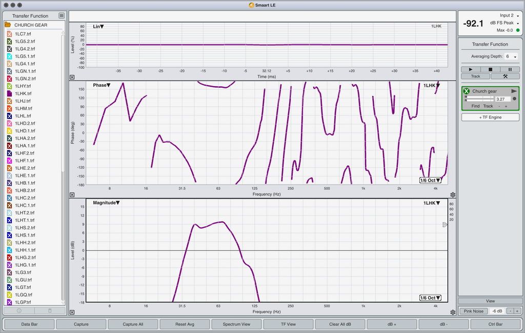Click the 3.27 delay value field
The image size is (525, 333).
click(502, 99)
